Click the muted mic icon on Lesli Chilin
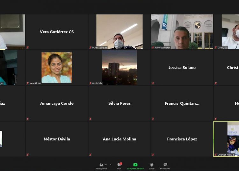The height and width of the screenshot is (171, 239). coord(91,83)
